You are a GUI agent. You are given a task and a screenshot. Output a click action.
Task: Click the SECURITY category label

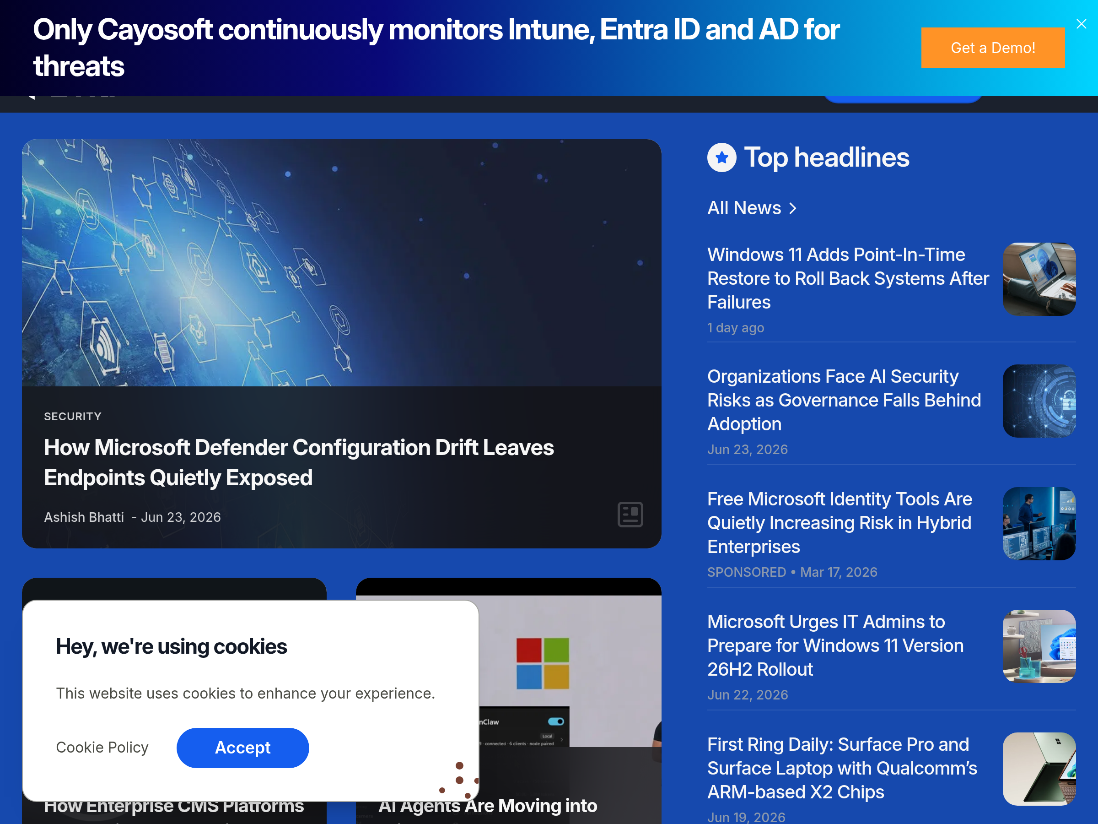click(x=72, y=416)
